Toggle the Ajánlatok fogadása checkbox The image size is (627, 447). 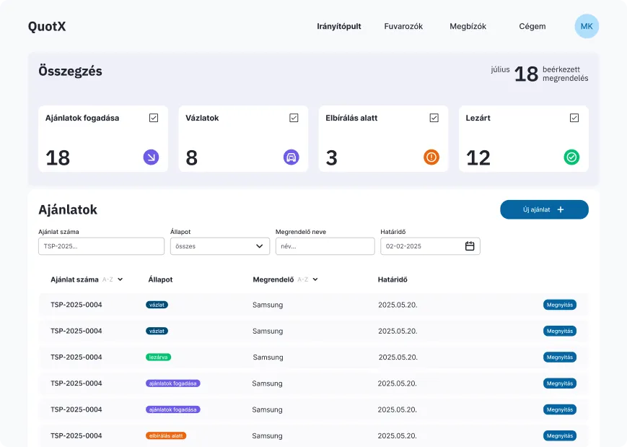[x=154, y=118]
